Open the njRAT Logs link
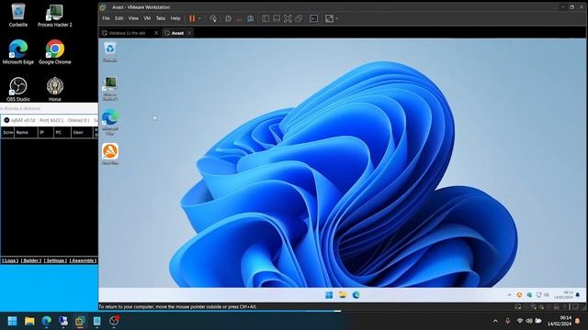This screenshot has height=330, width=588. coord(10,260)
